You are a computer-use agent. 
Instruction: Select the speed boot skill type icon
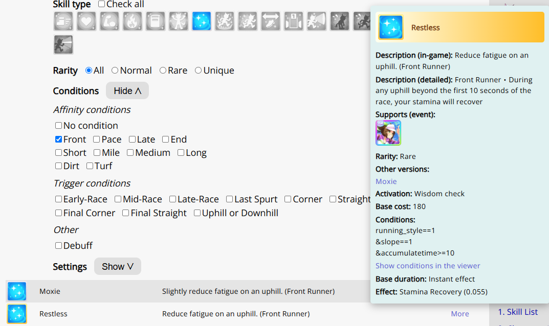[x=63, y=21]
